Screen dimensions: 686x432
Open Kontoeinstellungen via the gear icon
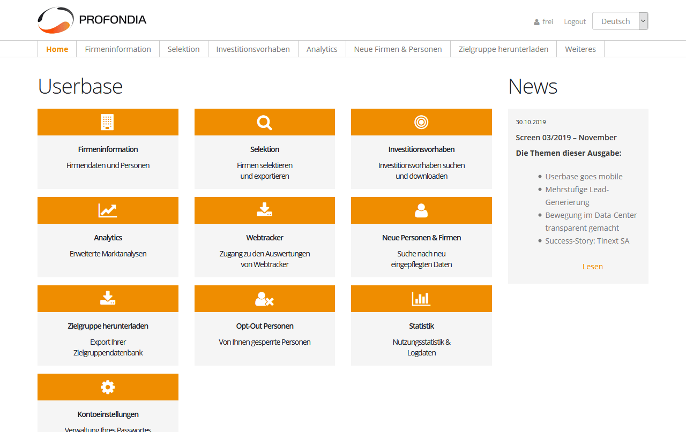click(108, 387)
